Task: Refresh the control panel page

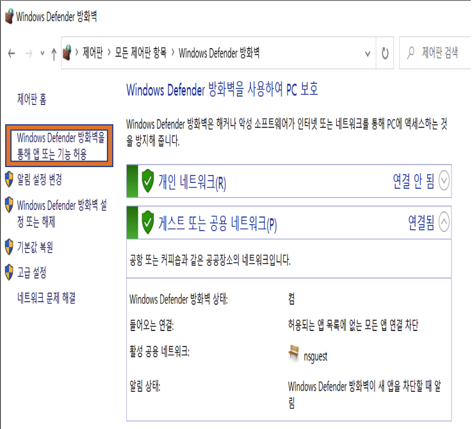Action: [x=385, y=53]
